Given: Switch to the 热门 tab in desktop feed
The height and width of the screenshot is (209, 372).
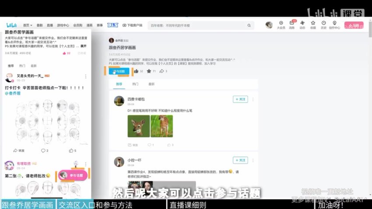Looking at the screenshot, I should tap(135, 84).
